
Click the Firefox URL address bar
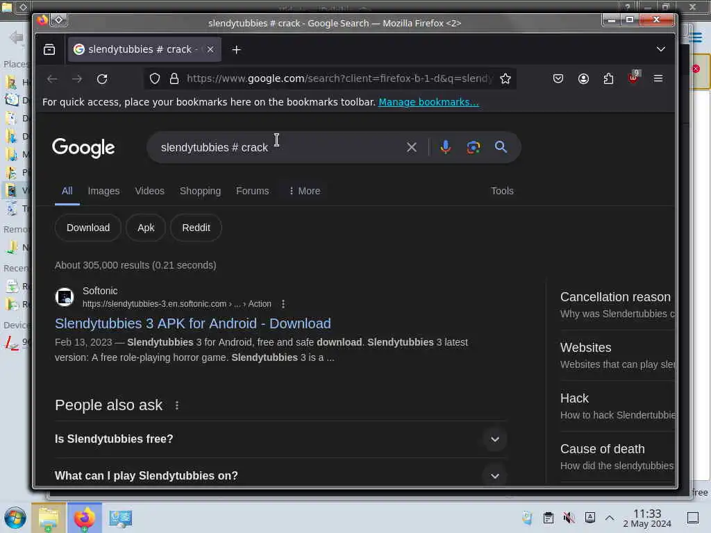[x=340, y=79]
